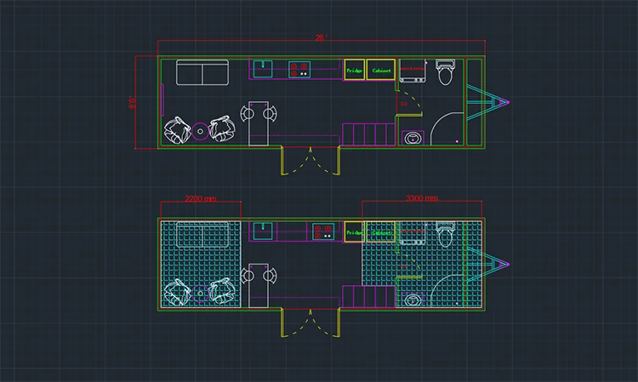Viewport: 638px width, 382px height.
Task: Select the right armchair in the upper plan
Action: (x=222, y=128)
